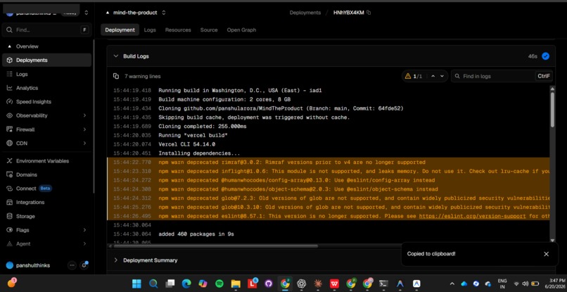Click the Domains globe icon

pyautogui.click(x=9, y=174)
